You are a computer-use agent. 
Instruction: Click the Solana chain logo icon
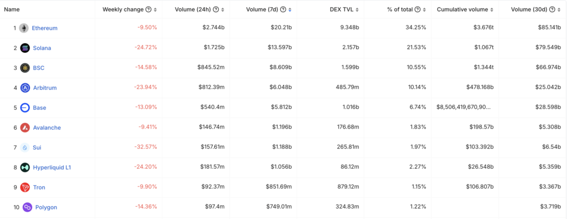coord(25,48)
